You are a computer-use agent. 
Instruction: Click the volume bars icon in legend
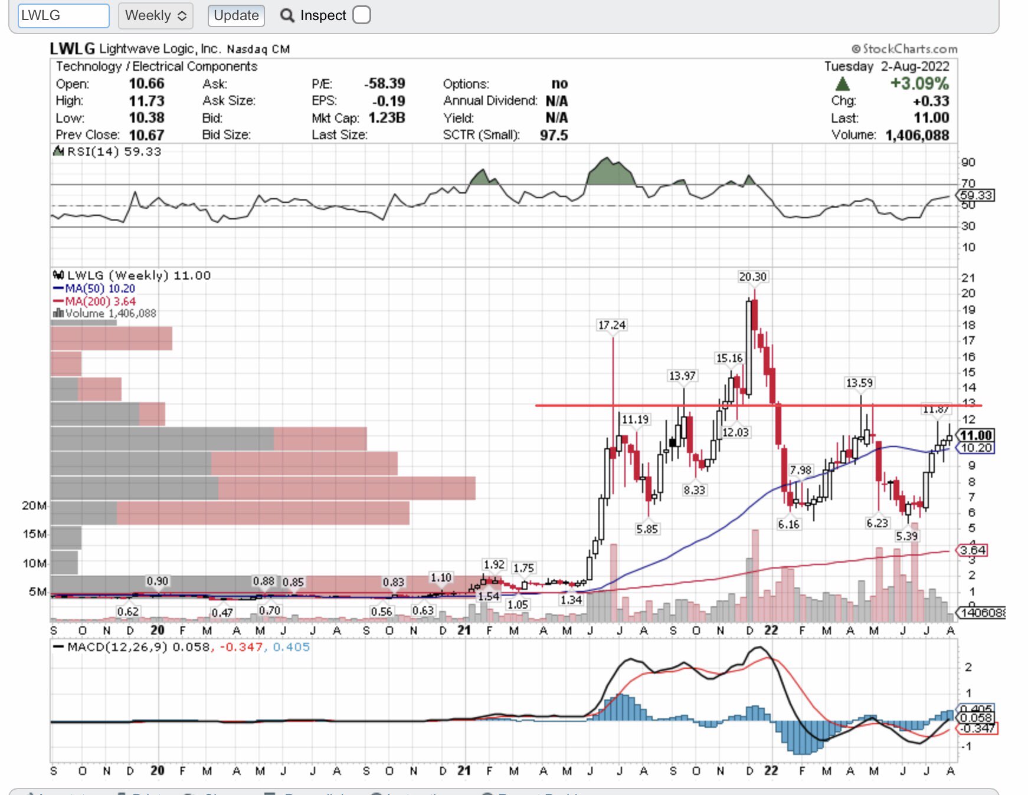58,313
